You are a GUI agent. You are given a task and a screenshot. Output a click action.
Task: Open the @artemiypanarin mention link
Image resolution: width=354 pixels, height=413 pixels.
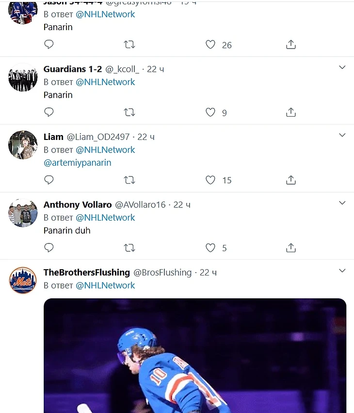(78, 163)
